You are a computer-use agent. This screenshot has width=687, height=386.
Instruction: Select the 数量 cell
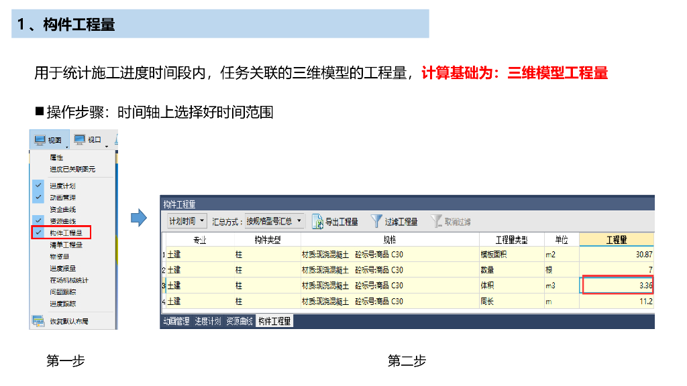511,270
